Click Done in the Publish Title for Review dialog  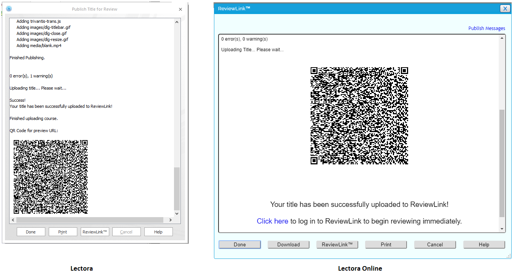pyautogui.click(x=31, y=232)
